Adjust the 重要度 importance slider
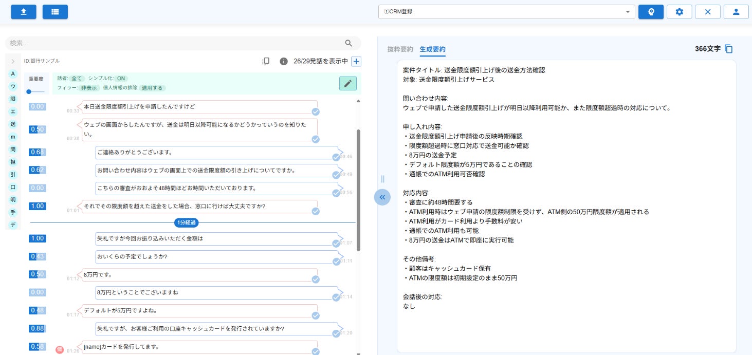 coord(36,91)
